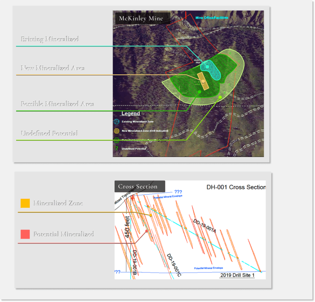
Task: Select the New Mineralized Zone legend symbol
Action: pyautogui.click(x=117, y=130)
